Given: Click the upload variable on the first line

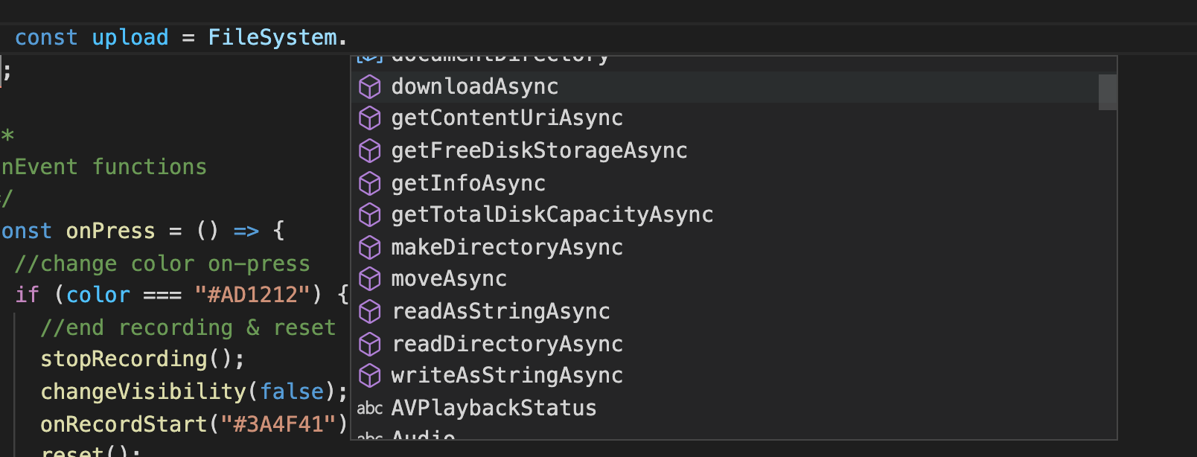Looking at the screenshot, I should point(130,37).
